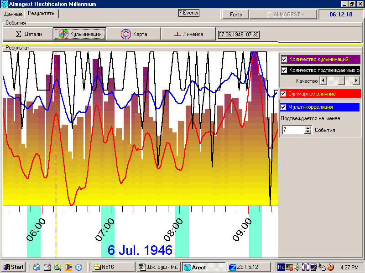The width and height of the screenshot is (365, 273).
Task: Click the 07.06.1946 07:30 date field
Action: (x=239, y=35)
